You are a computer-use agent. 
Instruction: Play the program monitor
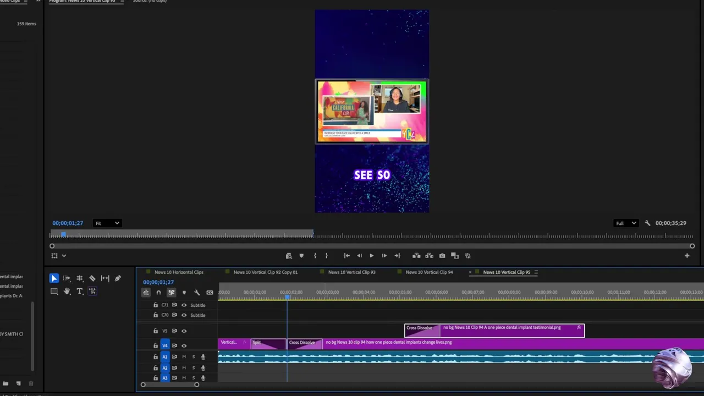point(371,256)
